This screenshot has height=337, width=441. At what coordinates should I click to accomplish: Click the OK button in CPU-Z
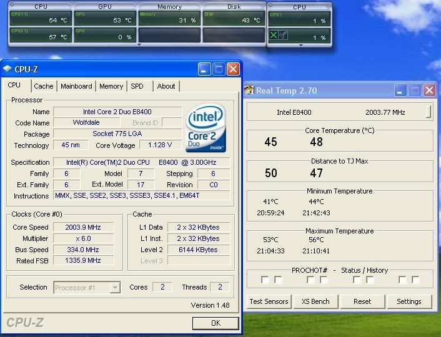pos(216,323)
